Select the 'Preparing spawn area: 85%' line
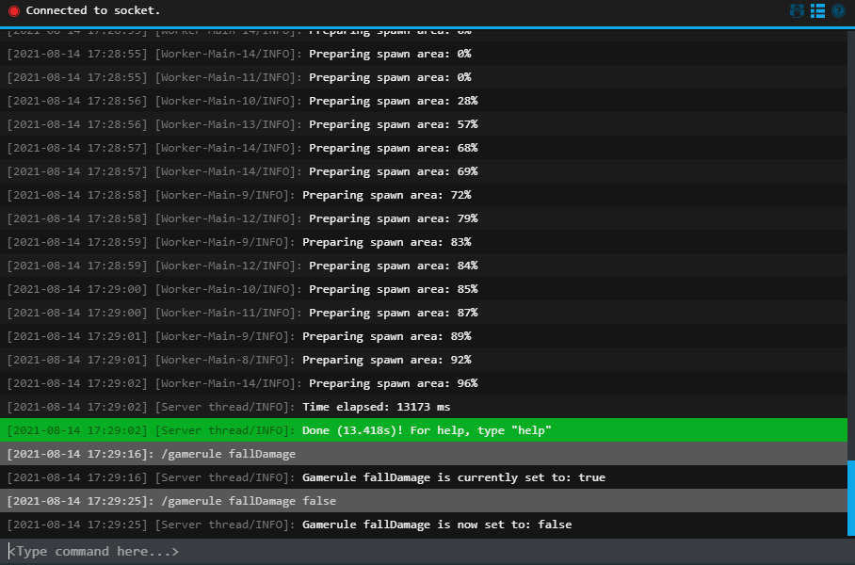The width and height of the screenshot is (855, 565). tap(424, 289)
